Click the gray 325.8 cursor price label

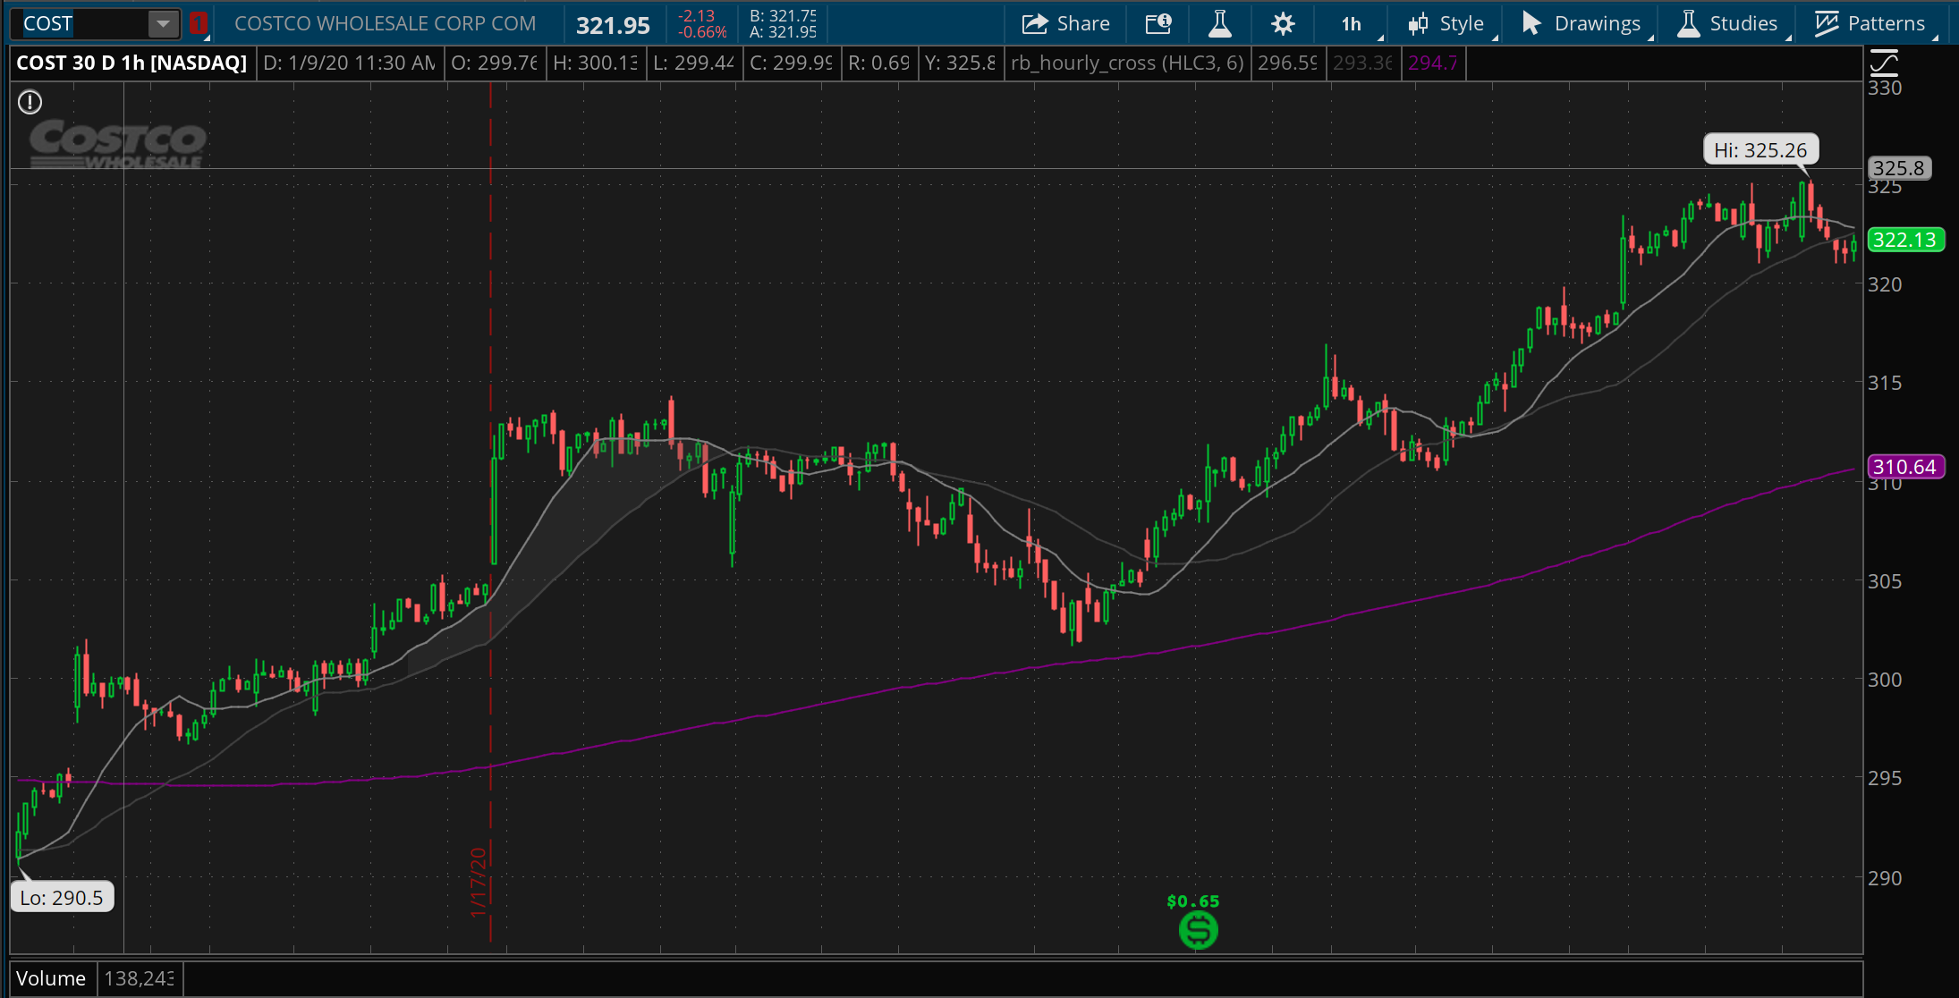point(1898,168)
